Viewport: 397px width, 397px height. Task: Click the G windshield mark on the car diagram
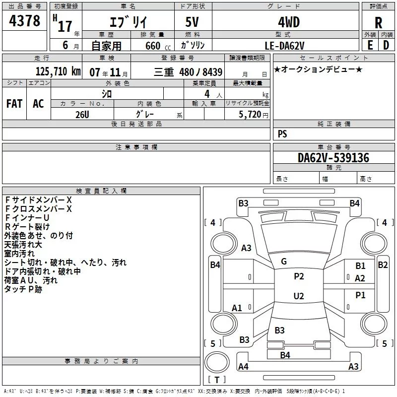tap(284, 262)
